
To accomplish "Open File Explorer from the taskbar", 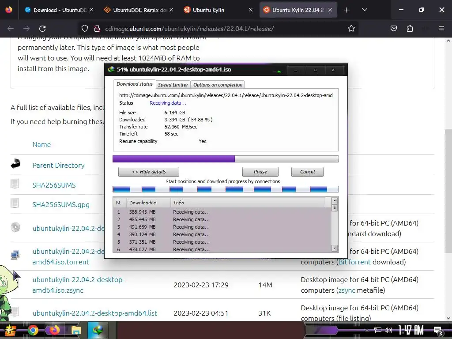I will point(76,330).
